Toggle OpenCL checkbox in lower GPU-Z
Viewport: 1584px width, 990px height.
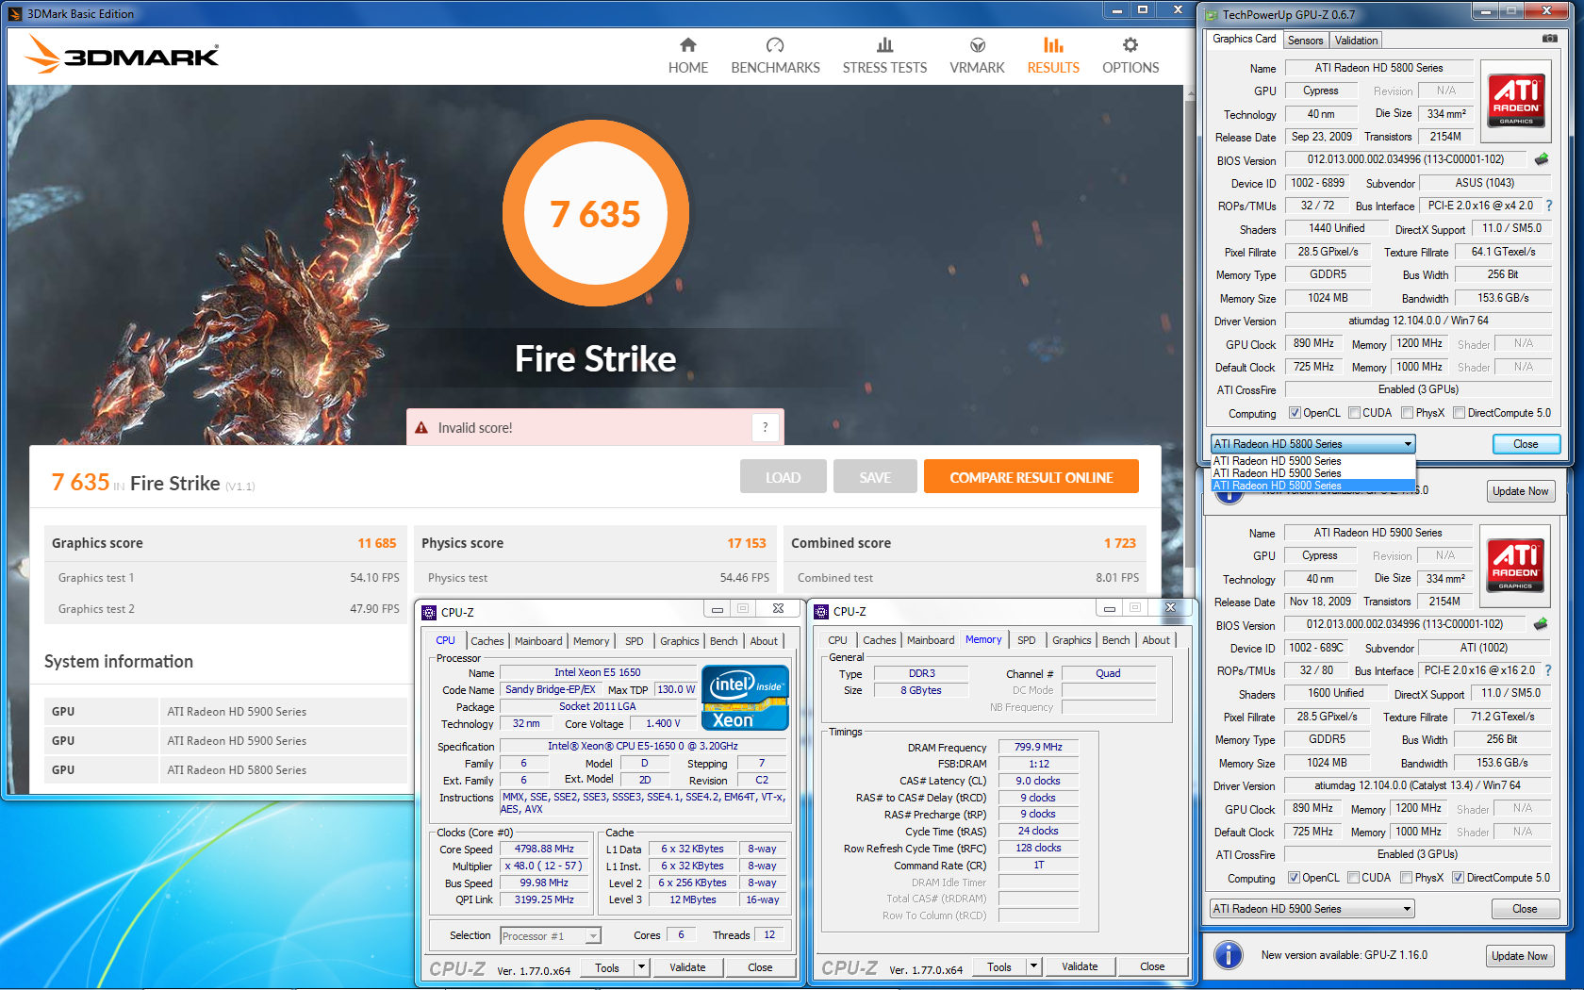tap(1294, 878)
